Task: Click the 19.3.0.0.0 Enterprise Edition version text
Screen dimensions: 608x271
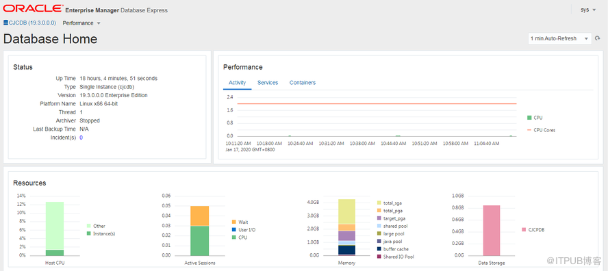Action: 113,95
